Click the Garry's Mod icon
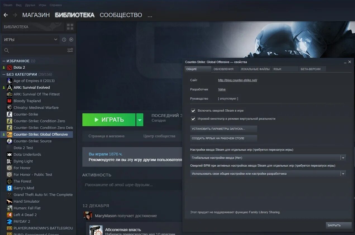355x235 pixels. point(9,188)
